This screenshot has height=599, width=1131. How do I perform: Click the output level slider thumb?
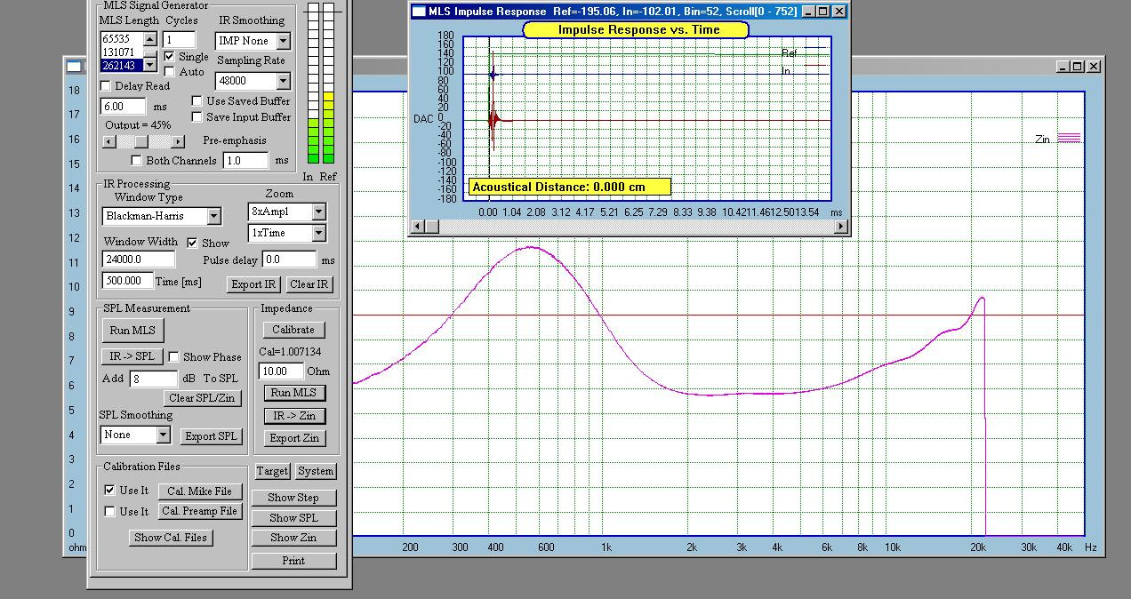tap(140, 141)
